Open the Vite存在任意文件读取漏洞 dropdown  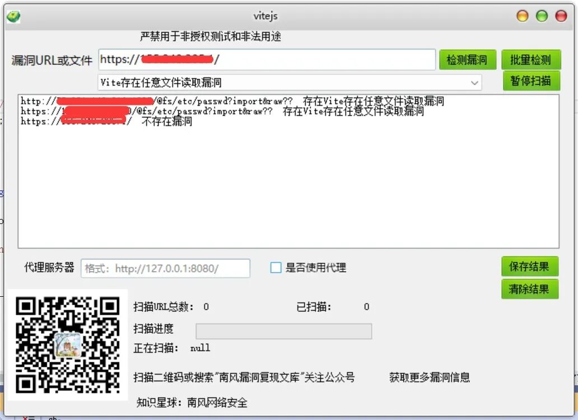290,82
